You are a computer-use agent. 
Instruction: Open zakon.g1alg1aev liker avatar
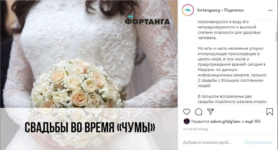coord(187,121)
